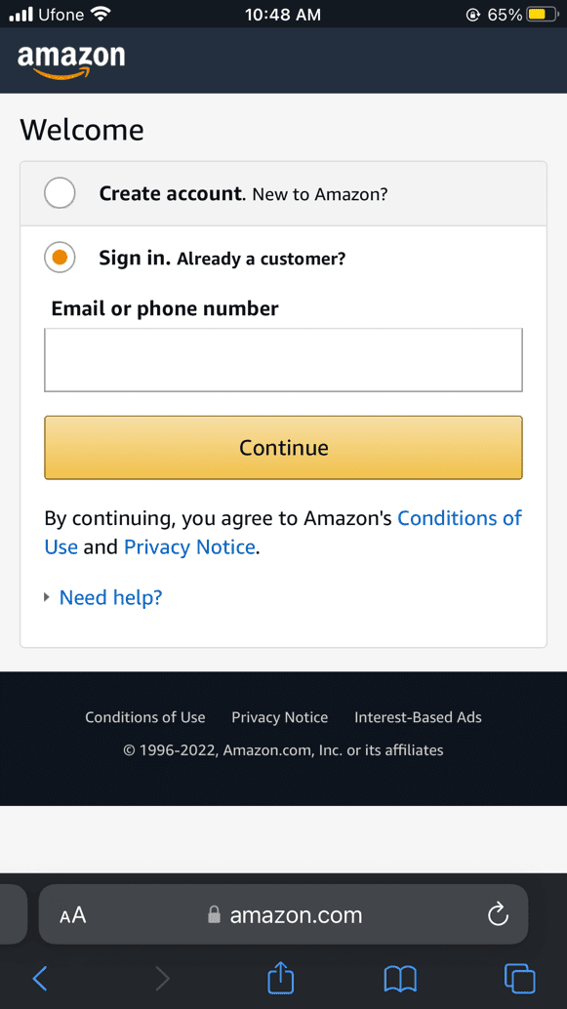Image resolution: width=567 pixels, height=1009 pixels.
Task: Open the Need help disclosure triangle
Action: coord(46,596)
